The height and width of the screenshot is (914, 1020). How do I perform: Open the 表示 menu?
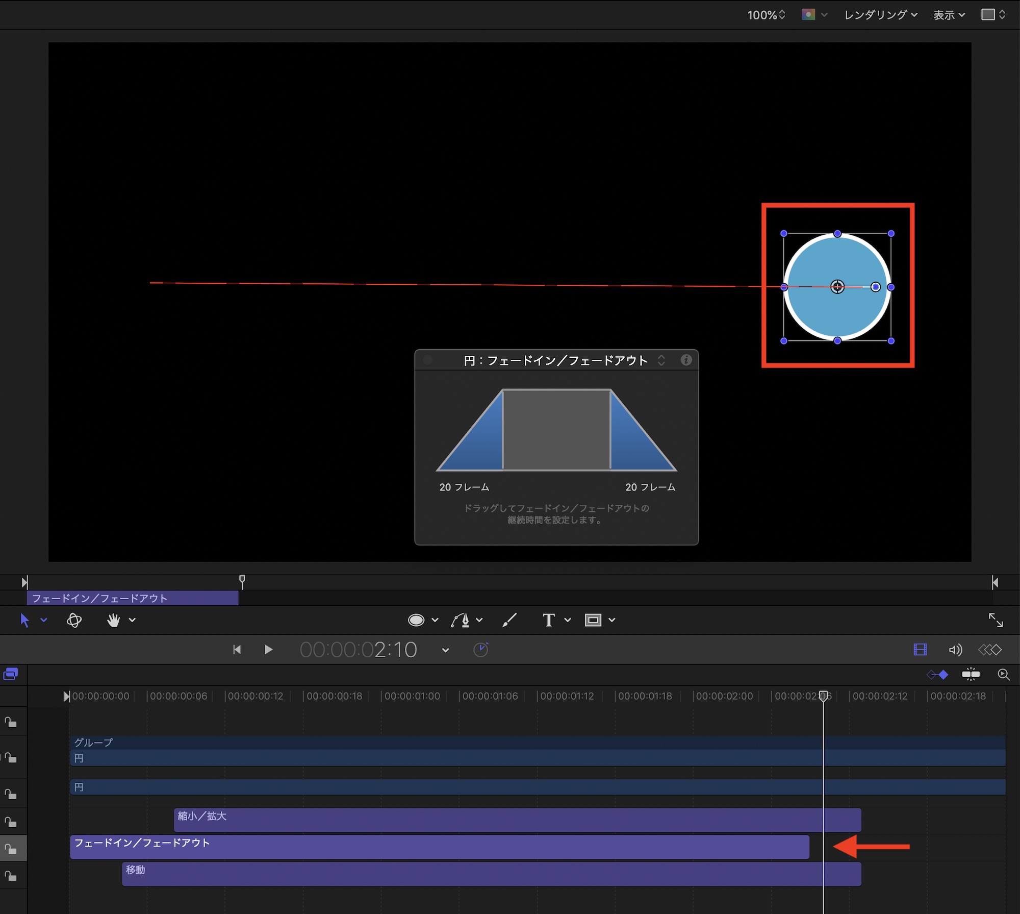point(949,15)
